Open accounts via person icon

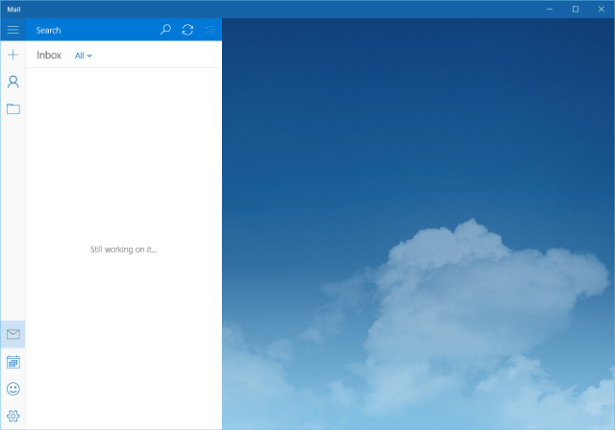click(12, 82)
